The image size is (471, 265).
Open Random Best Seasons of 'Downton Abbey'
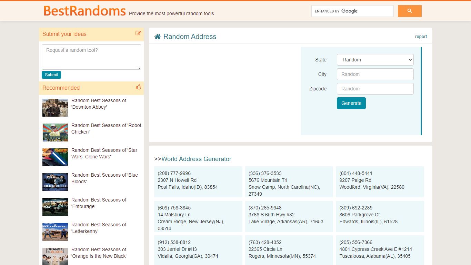(99, 104)
